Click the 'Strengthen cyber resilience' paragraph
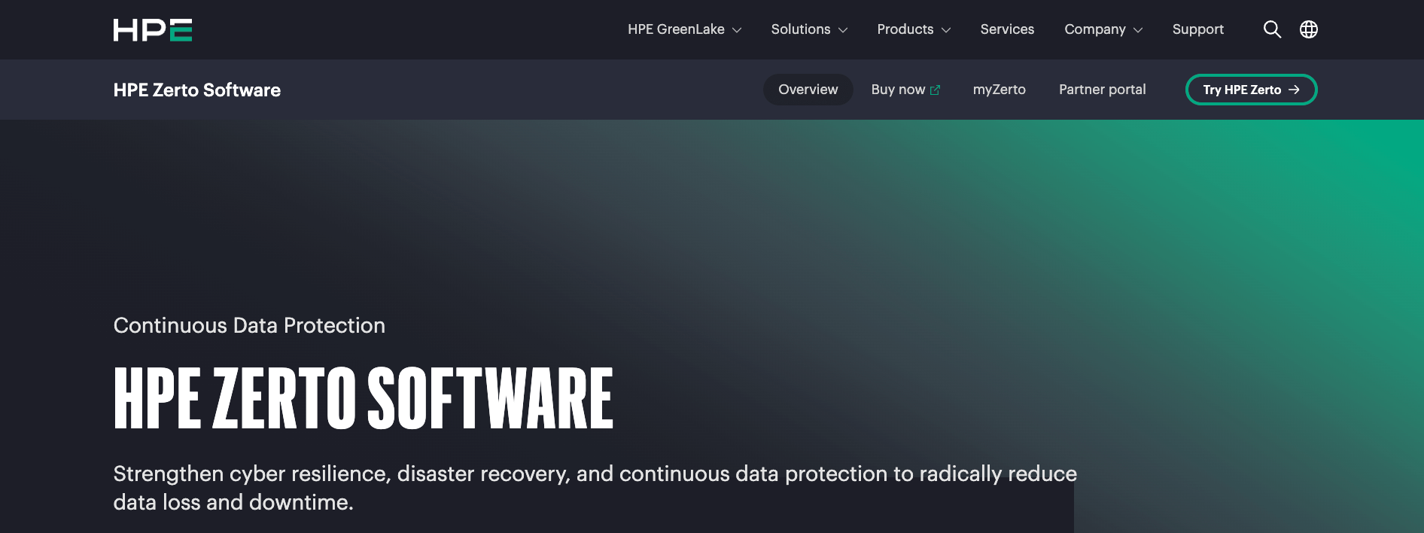The image size is (1424, 533). pyautogui.click(x=595, y=488)
